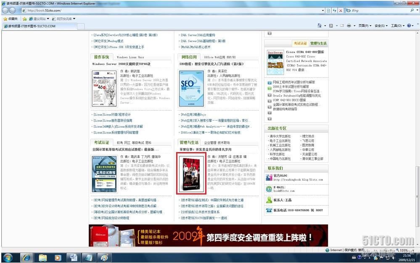Open 清华大学出版社 publisher link
This screenshot has width=420, height=263.
point(280,136)
